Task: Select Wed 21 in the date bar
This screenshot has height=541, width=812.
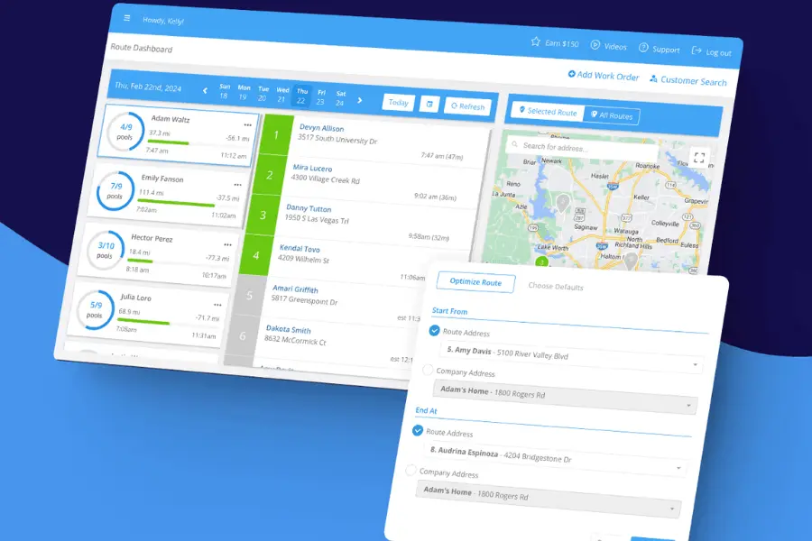Action: (282, 95)
